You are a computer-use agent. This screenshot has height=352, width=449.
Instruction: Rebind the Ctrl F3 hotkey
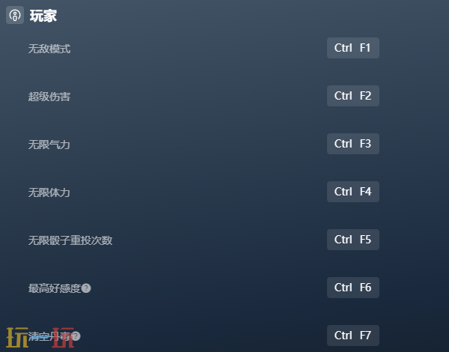[353, 144]
